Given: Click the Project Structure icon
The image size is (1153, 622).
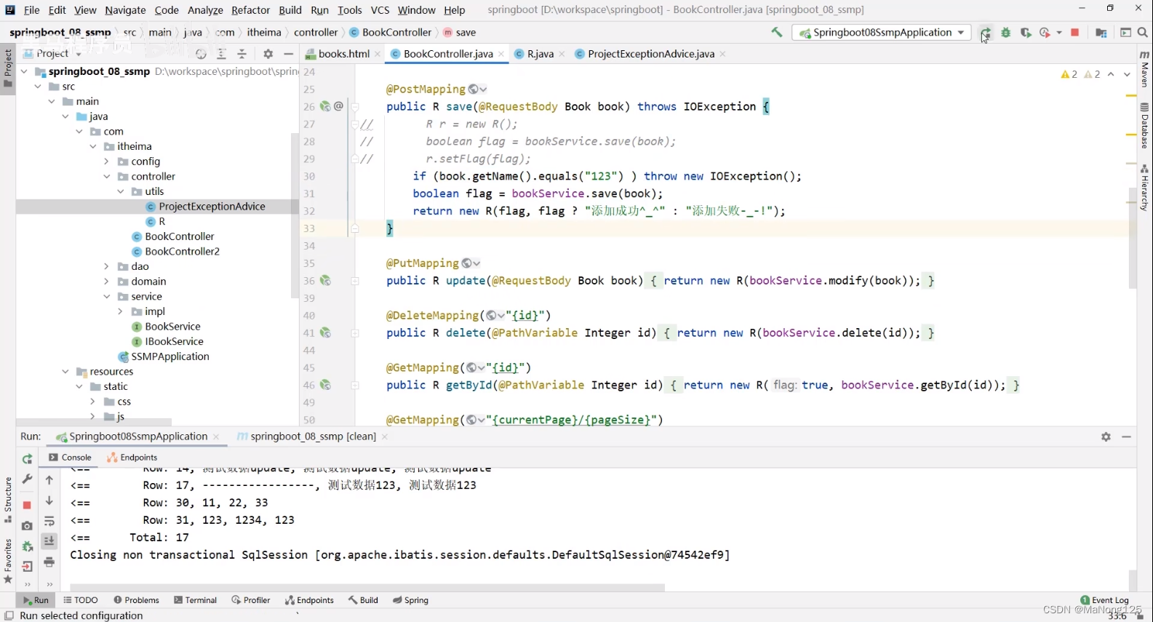Looking at the screenshot, I should (1101, 32).
